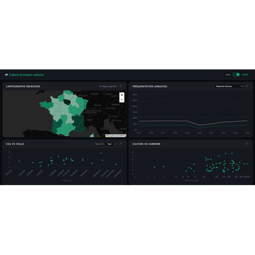Click the scatter dot above Offre Culturelle value 3
The width and height of the screenshot is (255, 255).
tap(155, 167)
